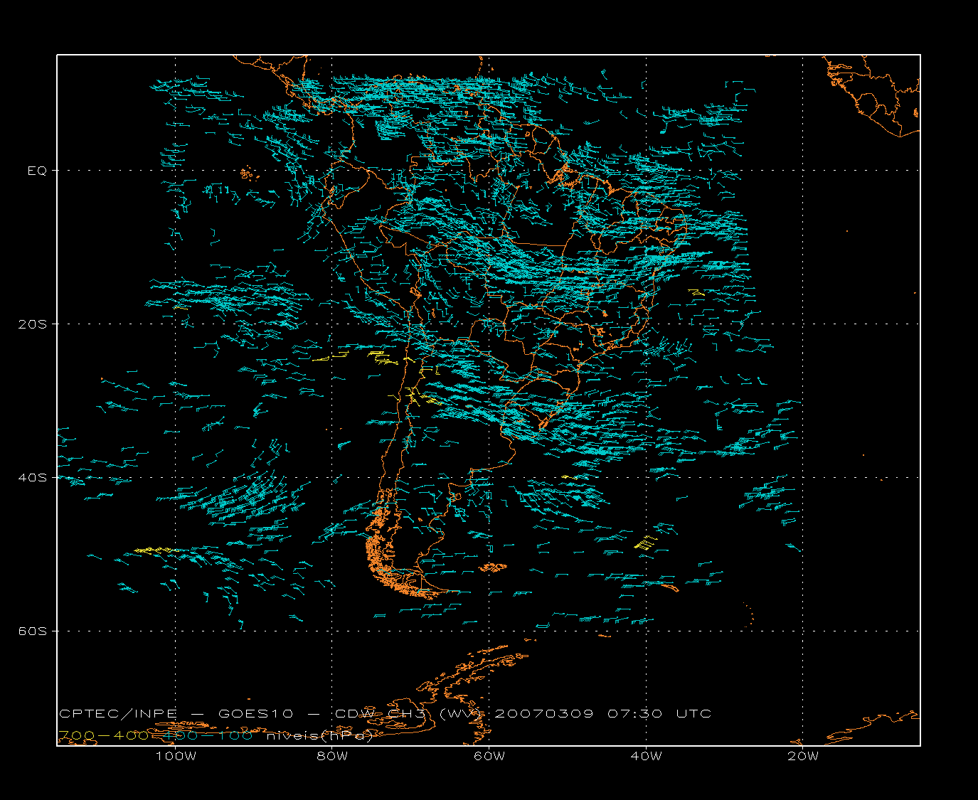Click the 60W longitude label
Image resolution: width=978 pixels, height=800 pixels.
tap(489, 756)
